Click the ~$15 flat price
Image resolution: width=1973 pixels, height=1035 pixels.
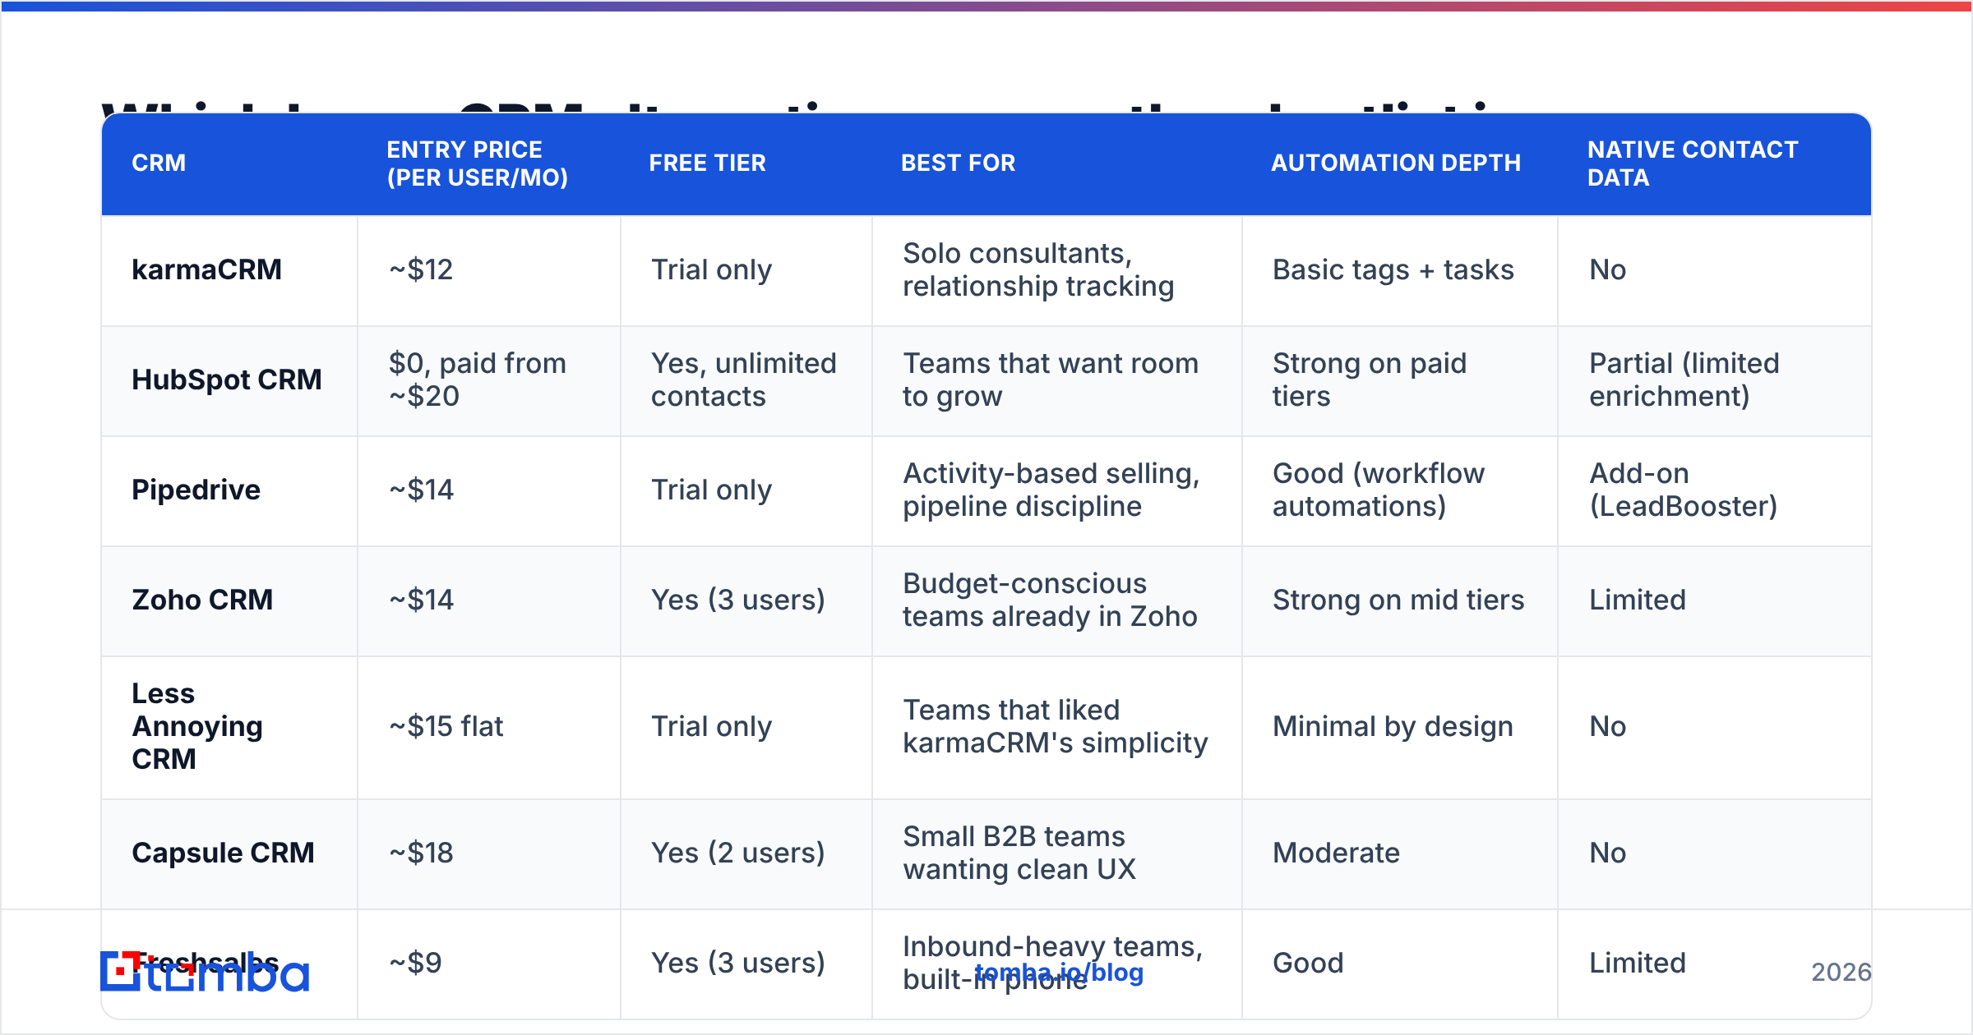coord(446,726)
